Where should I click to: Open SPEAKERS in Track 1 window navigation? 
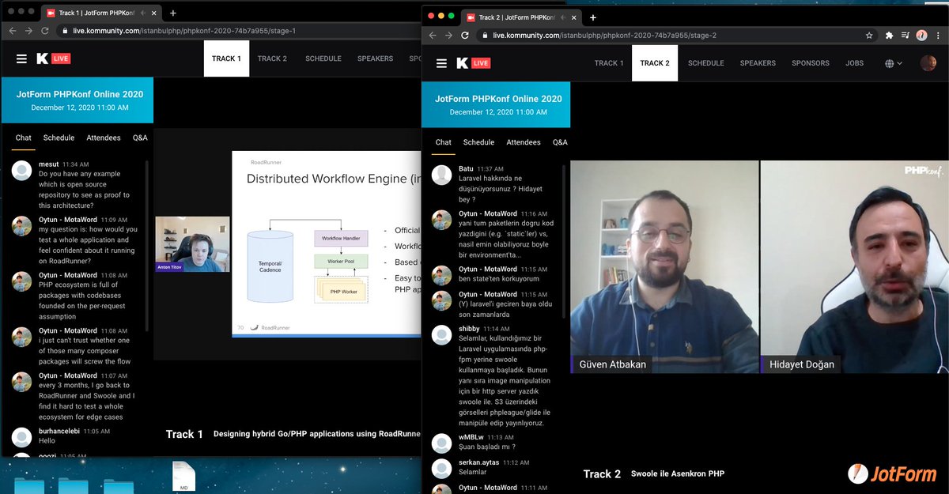tap(375, 58)
